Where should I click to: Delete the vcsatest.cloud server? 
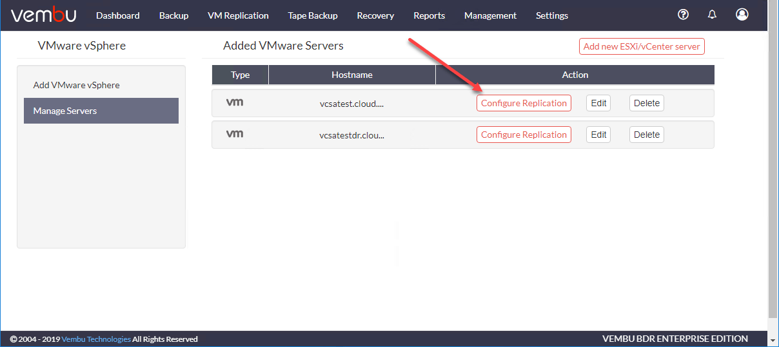(647, 103)
